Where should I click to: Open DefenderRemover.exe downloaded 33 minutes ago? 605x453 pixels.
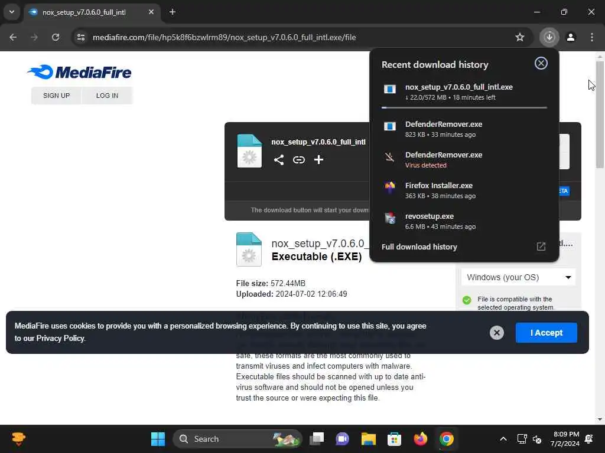tap(464, 129)
